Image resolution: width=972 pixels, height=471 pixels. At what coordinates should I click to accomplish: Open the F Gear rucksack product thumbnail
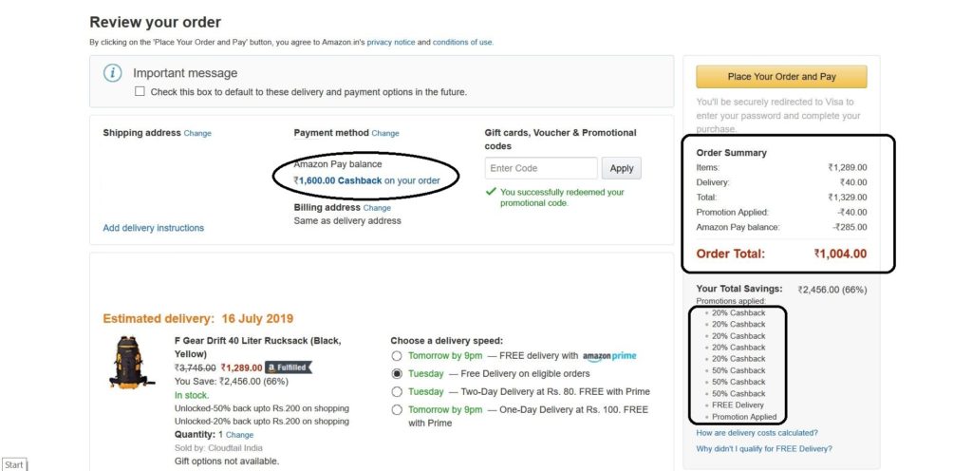132,362
